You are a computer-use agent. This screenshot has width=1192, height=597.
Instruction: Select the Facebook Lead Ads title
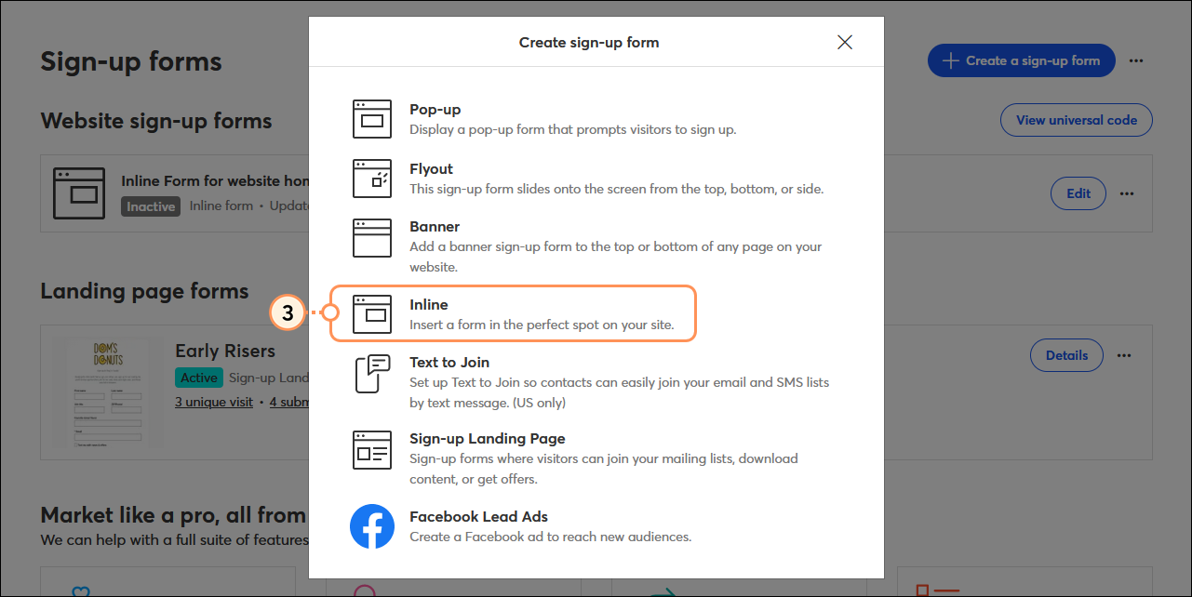(x=478, y=516)
